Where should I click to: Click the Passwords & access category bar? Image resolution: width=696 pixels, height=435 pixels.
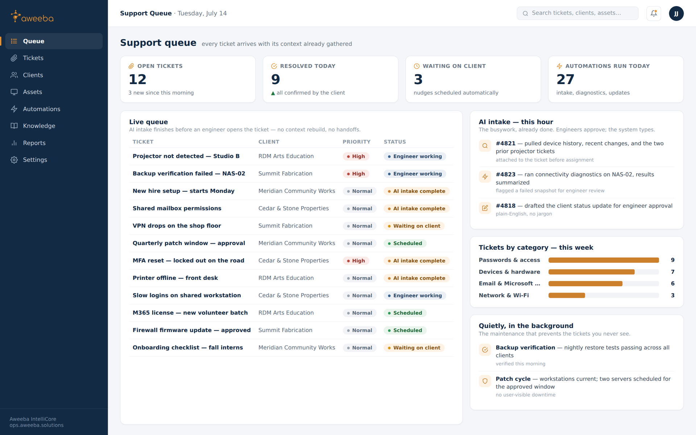click(x=604, y=260)
